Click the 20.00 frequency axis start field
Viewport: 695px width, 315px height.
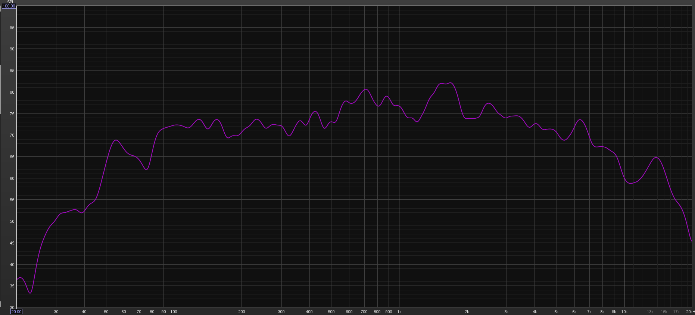pyautogui.click(x=16, y=312)
